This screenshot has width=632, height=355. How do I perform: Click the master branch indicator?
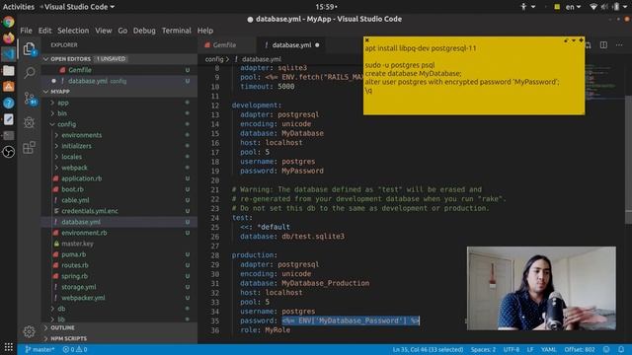pyautogui.click(x=39, y=349)
